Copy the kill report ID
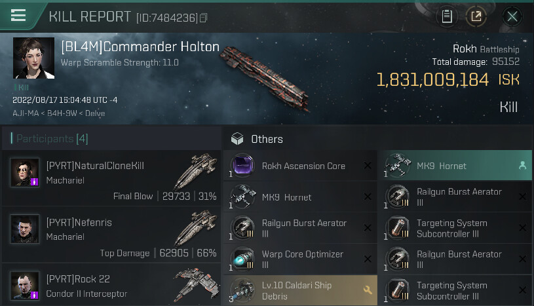Screen dimensions: 534x306 click(203, 18)
